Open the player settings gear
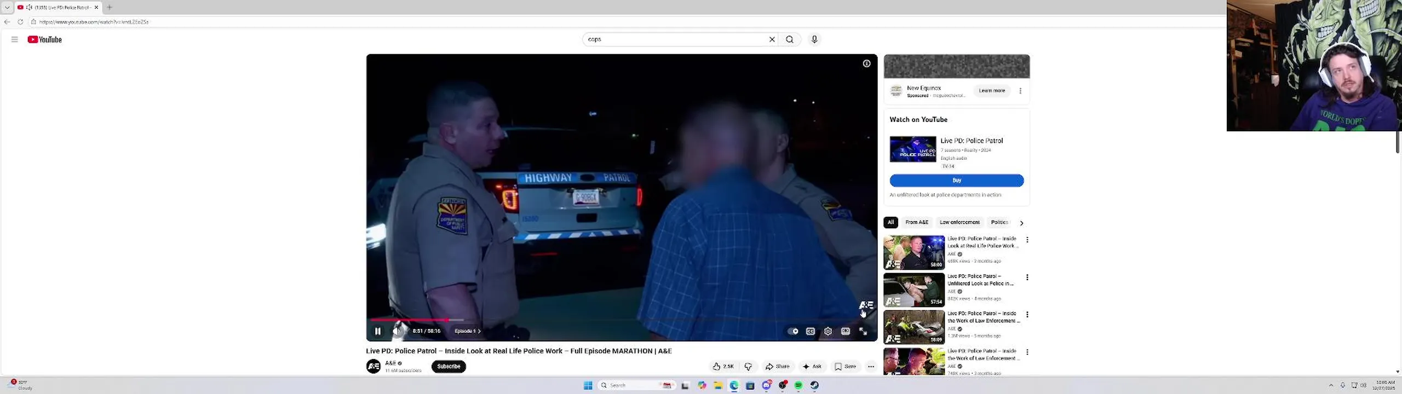The width and height of the screenshot is (1402, 394). [828, 331]
